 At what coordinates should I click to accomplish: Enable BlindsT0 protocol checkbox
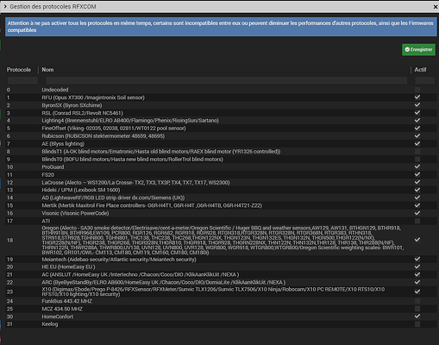[417, 159]
